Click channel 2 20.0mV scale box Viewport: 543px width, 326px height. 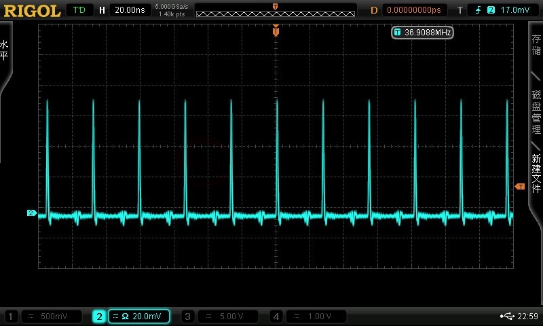pyautogui.click(x=139, y=316)
